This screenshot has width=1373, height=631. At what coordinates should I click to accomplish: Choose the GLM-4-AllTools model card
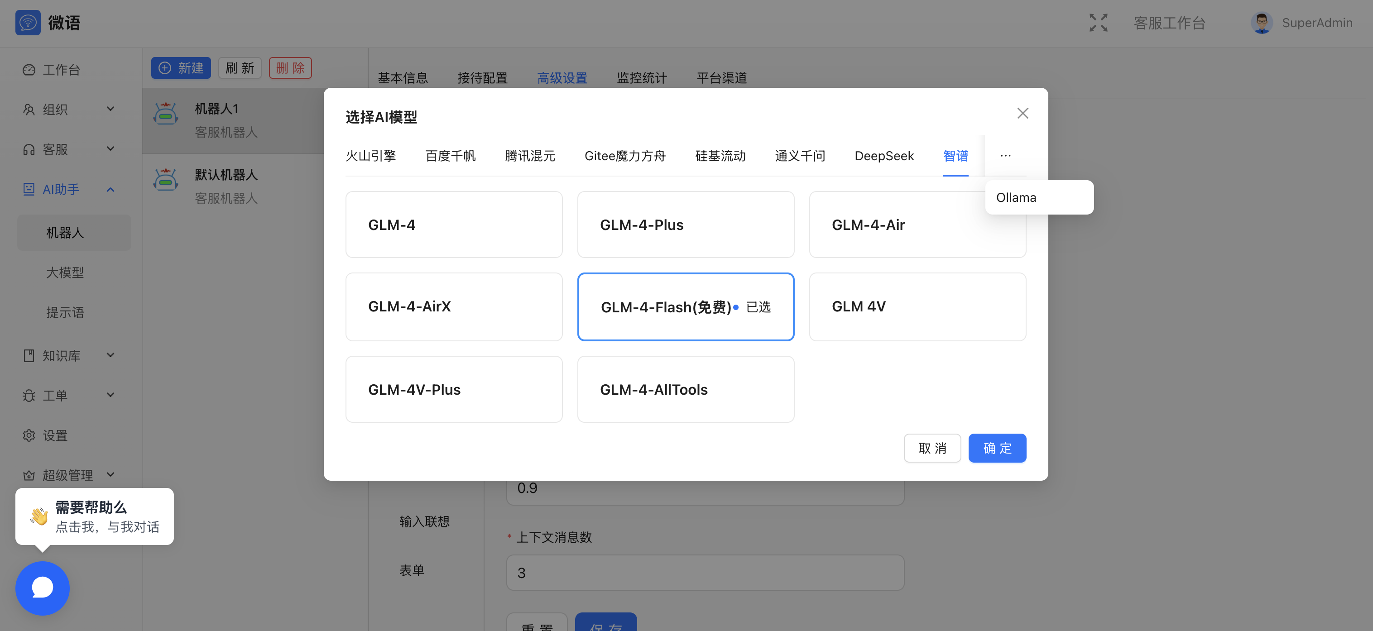686,389
